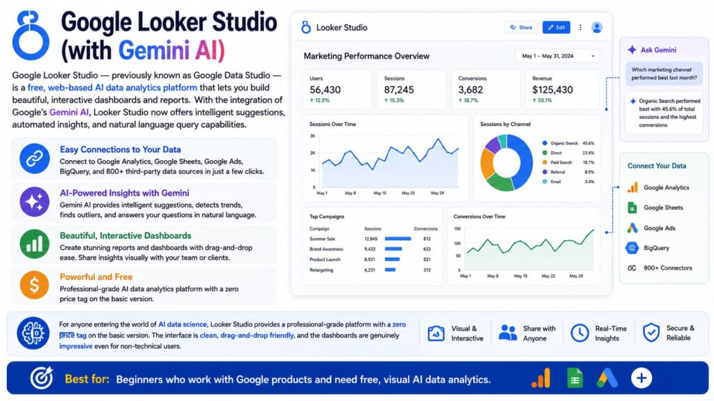Image resolution: width=714 pixels, height=401 pixels.
Task: Click the 'clean, drag-and-drop friendly' link
Action: coord(247,335)
